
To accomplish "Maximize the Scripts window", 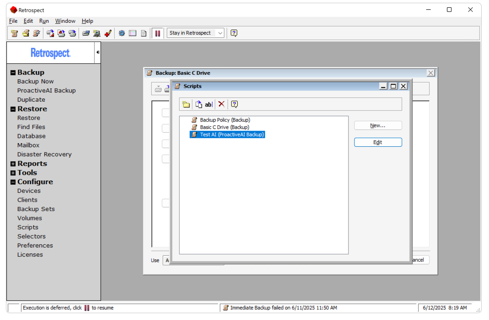I will [x=393, y=86].
